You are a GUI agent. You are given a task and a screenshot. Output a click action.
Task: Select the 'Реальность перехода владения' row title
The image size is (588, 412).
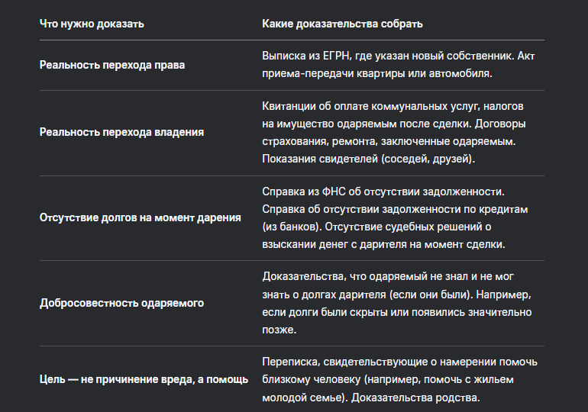[x=121, y=132]
